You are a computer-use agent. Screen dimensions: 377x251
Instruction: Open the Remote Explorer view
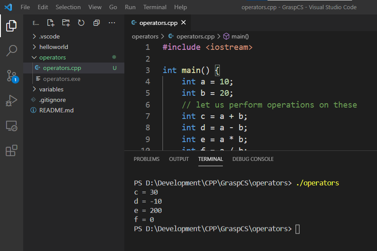pos(11,125)
